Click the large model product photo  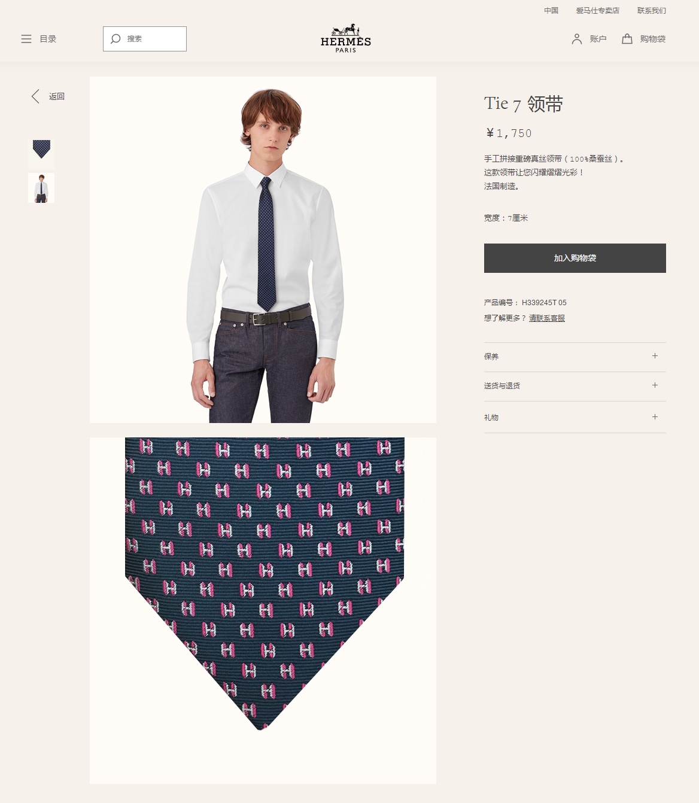pyautogui.click(x=263, y=250)
